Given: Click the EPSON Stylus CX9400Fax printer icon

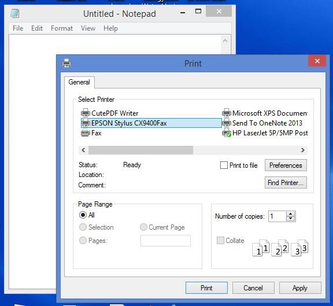Looking at the screenshot, I should pos(86,123).
